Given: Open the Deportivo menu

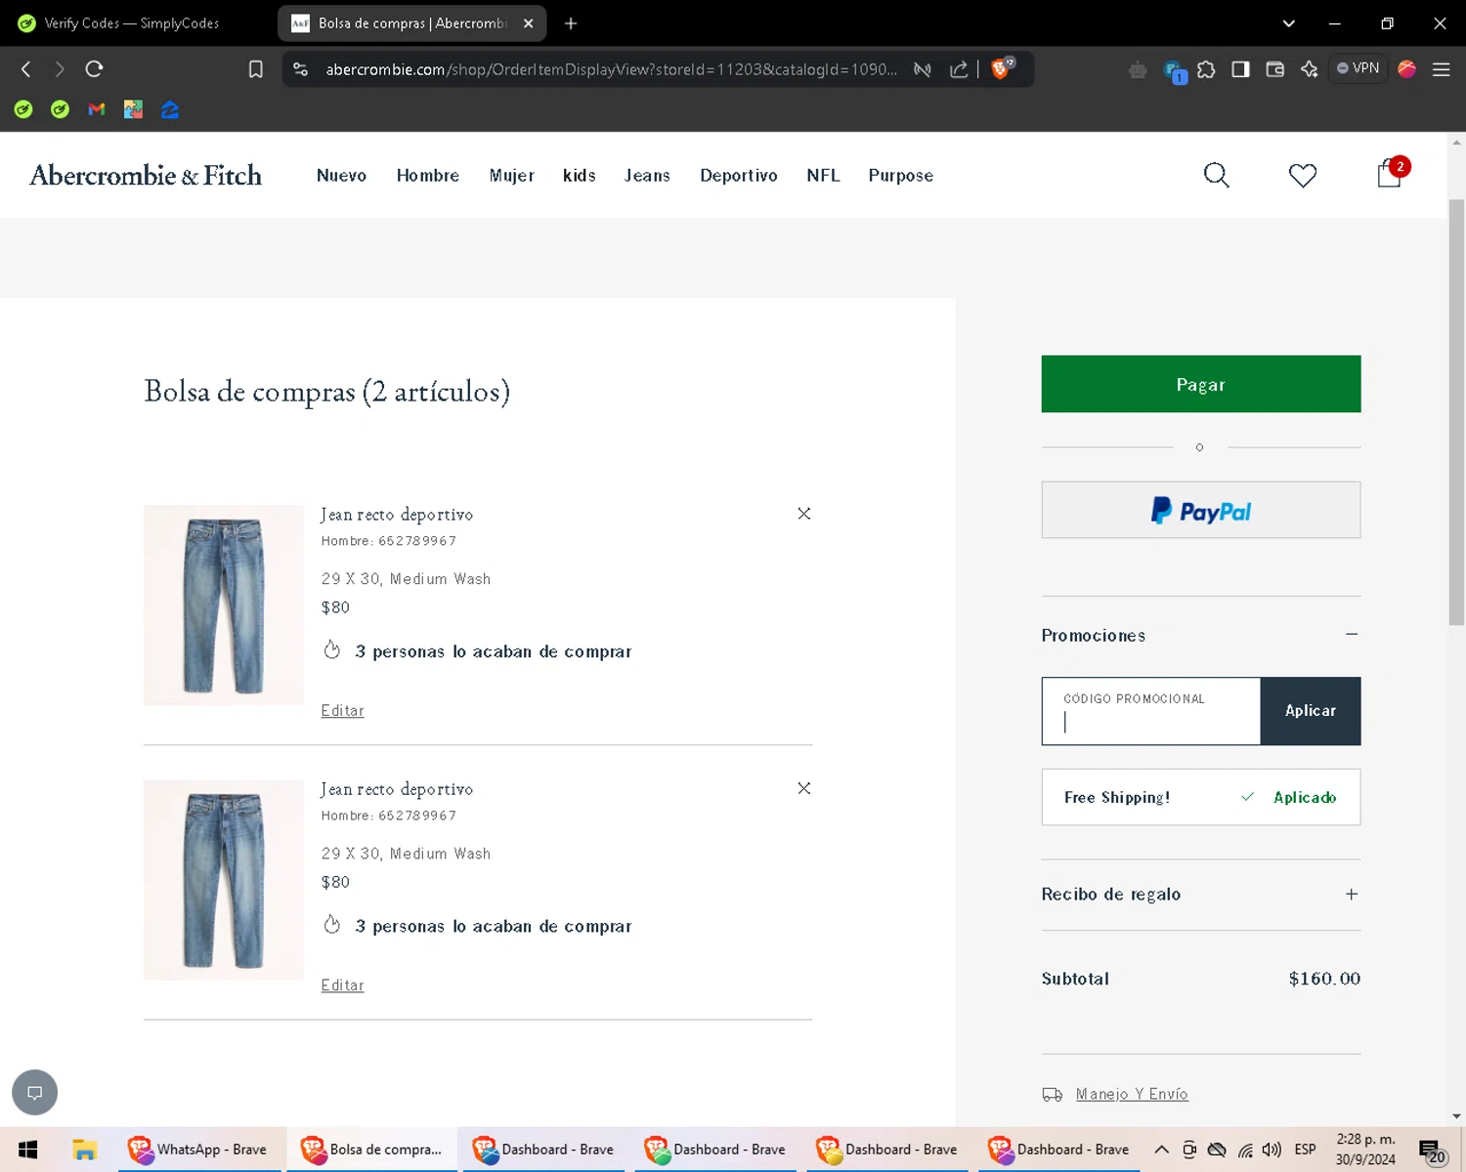Looking at the screenshot, I should 739,176.
